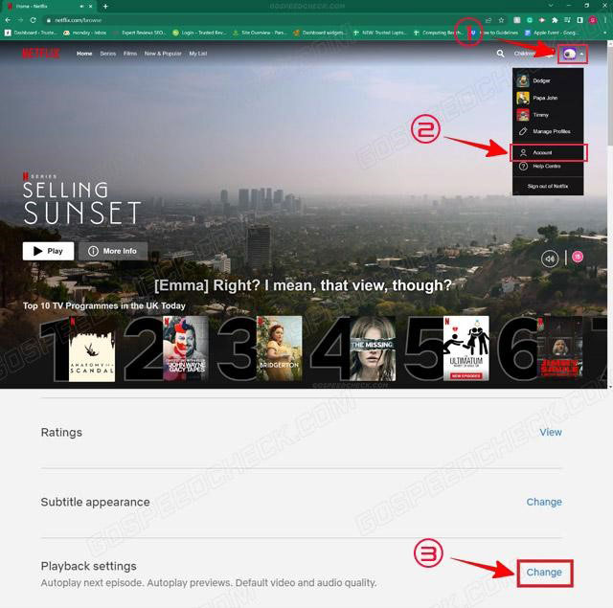Click the Playback settings heading
The image size is (613, 608).
(89, 566)
